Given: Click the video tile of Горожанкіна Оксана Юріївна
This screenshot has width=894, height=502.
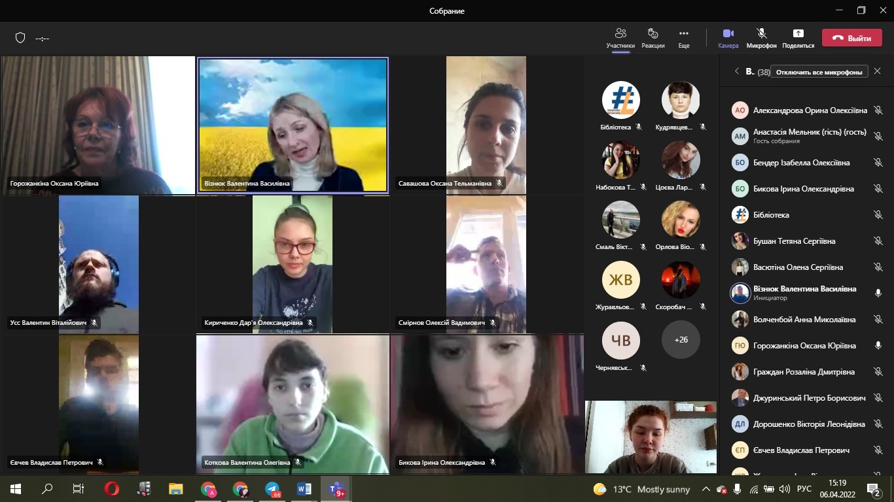Looking at the screenshot, I should 99,125.
